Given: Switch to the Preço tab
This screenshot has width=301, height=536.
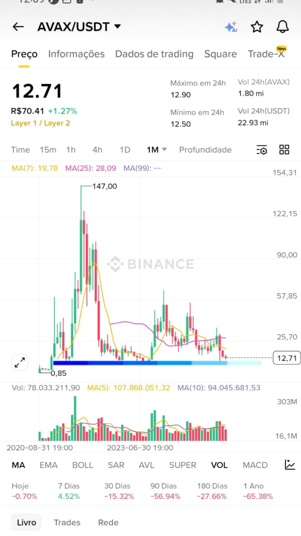Looking at the screenshot, I should pyautogui.click(x=24, y=54).
